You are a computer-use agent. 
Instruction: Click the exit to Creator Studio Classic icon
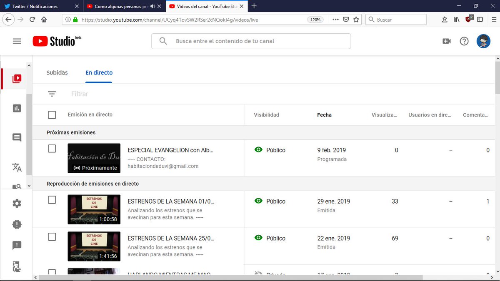click(x=17, y=266)
